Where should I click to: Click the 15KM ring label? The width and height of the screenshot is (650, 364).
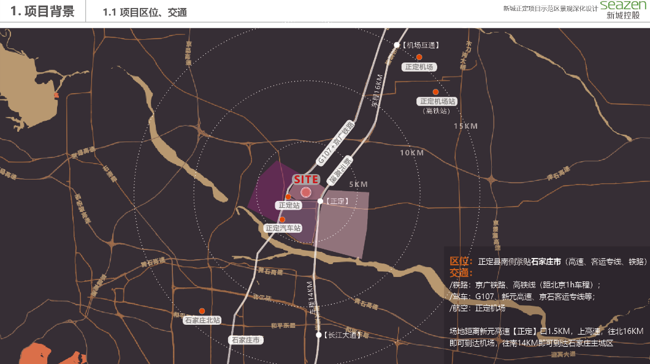(465, 126)
